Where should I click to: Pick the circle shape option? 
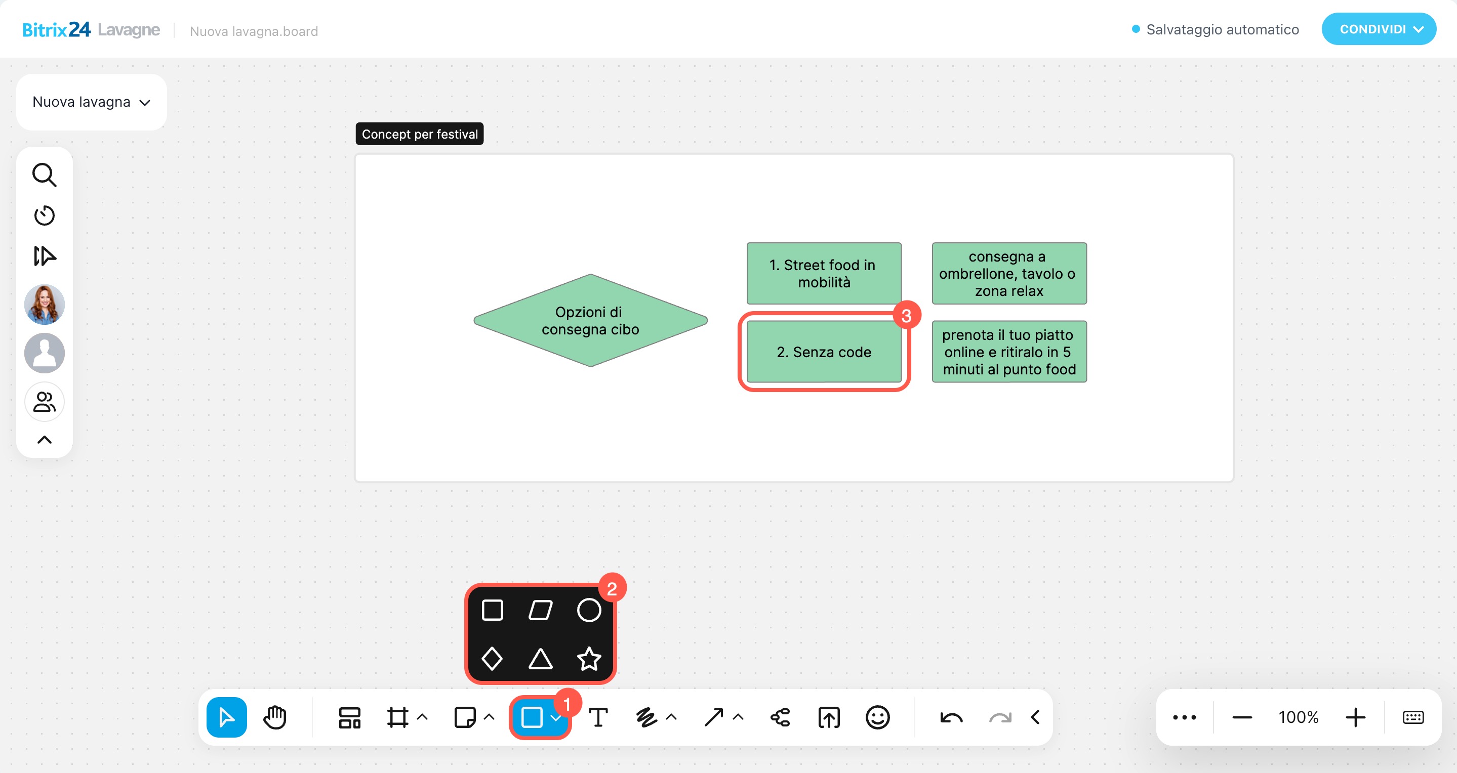pos(589,610)
